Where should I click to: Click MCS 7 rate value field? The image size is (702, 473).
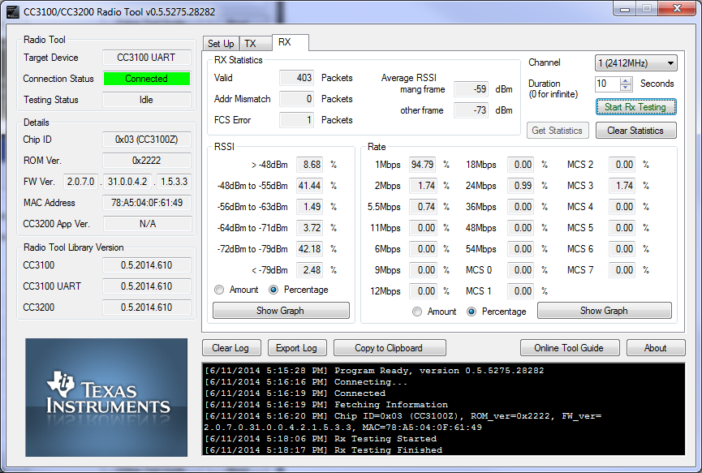point(622,270)
